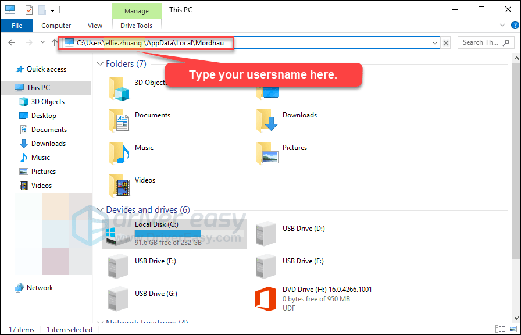
Task: Open Videos in navigation pane
Action: (41, 186)
